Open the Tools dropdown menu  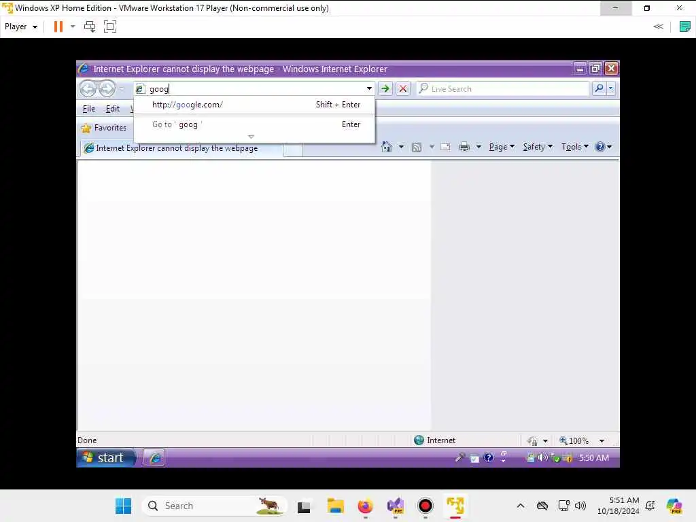[x=575, y=147]
